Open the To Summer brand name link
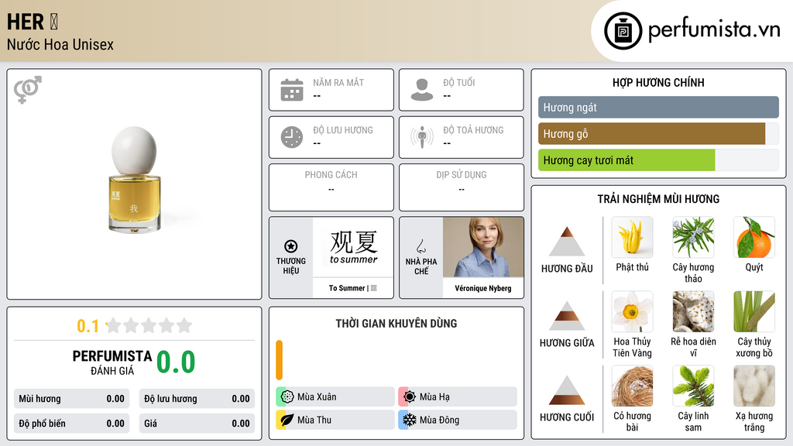This screenshot has width=793, height=446. 352,288
